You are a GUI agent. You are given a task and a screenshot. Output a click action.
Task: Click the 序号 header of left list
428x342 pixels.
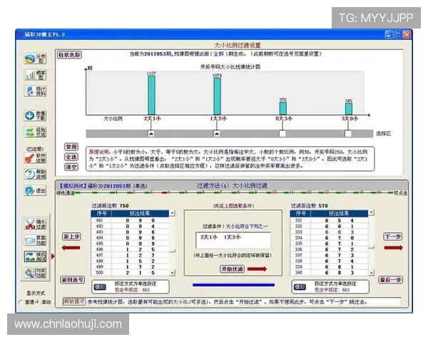[101, 214]
